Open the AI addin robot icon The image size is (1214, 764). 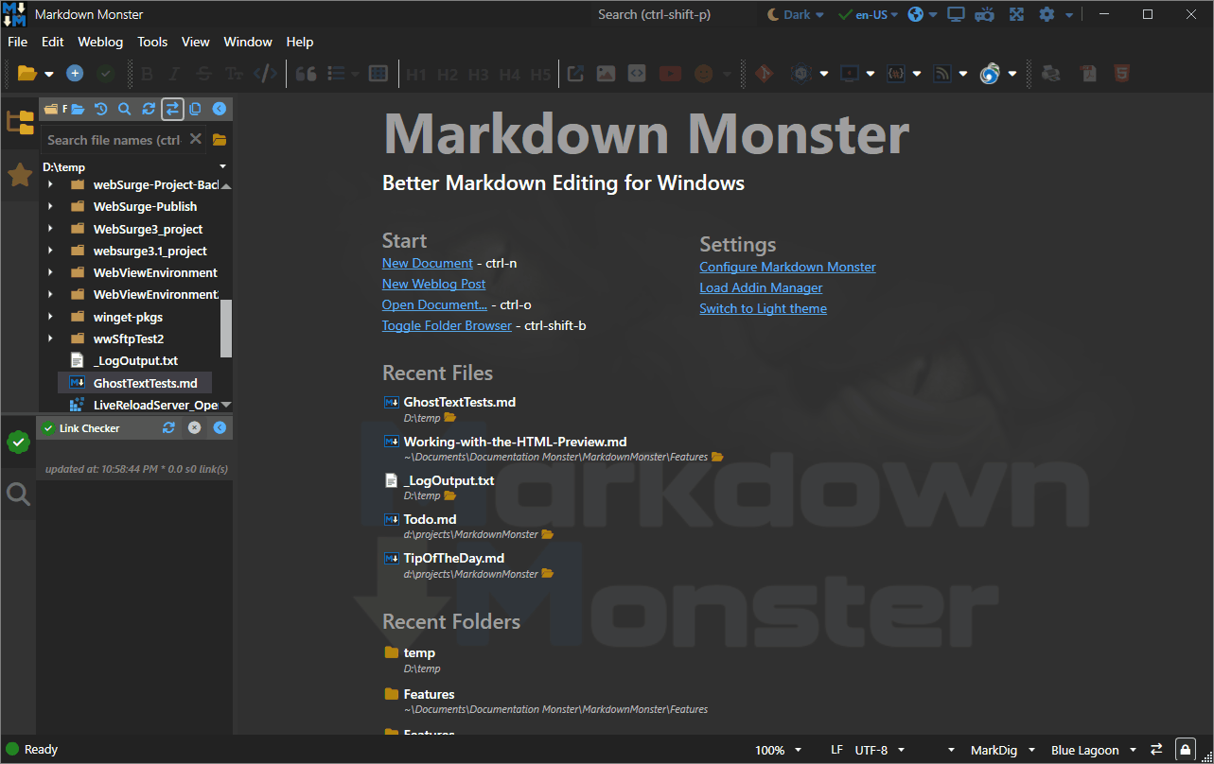click(802, 73)
